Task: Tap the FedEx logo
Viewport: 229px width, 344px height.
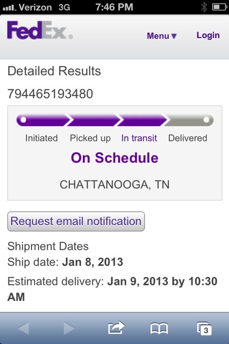Action: (x=40, y=30)
